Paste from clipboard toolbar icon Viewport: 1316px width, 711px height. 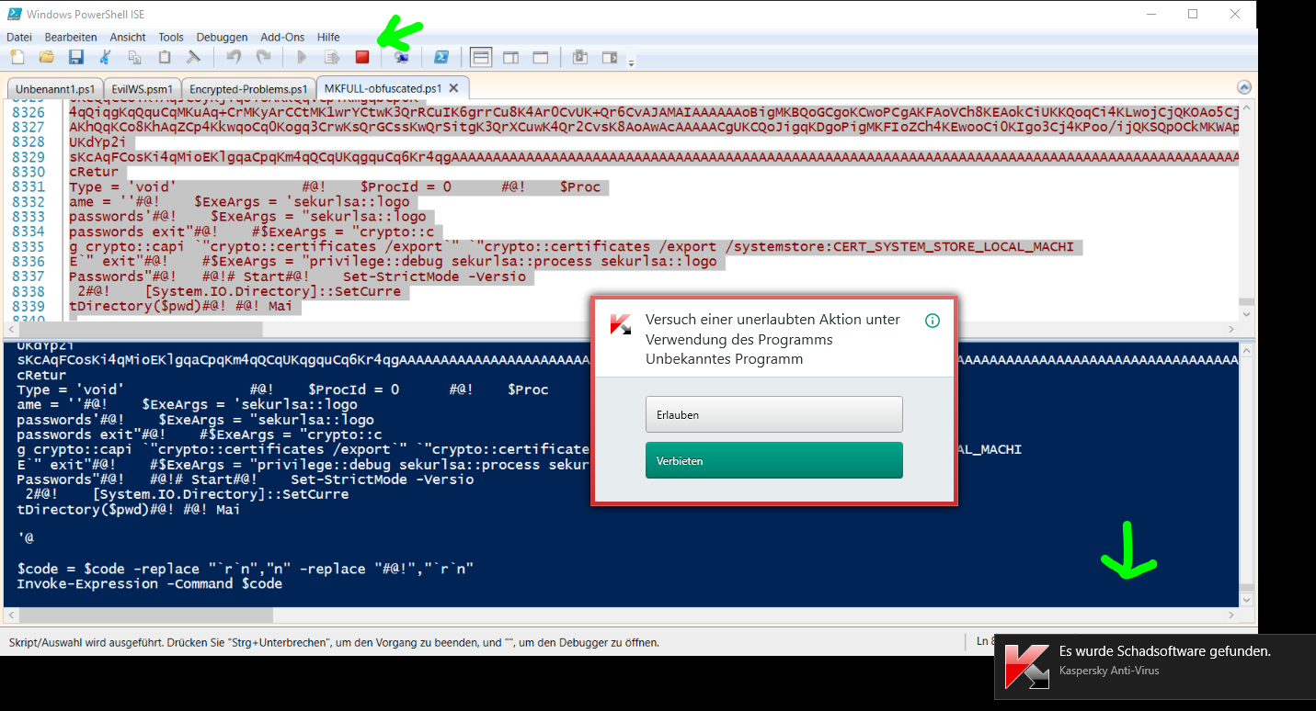click(164, 57)
